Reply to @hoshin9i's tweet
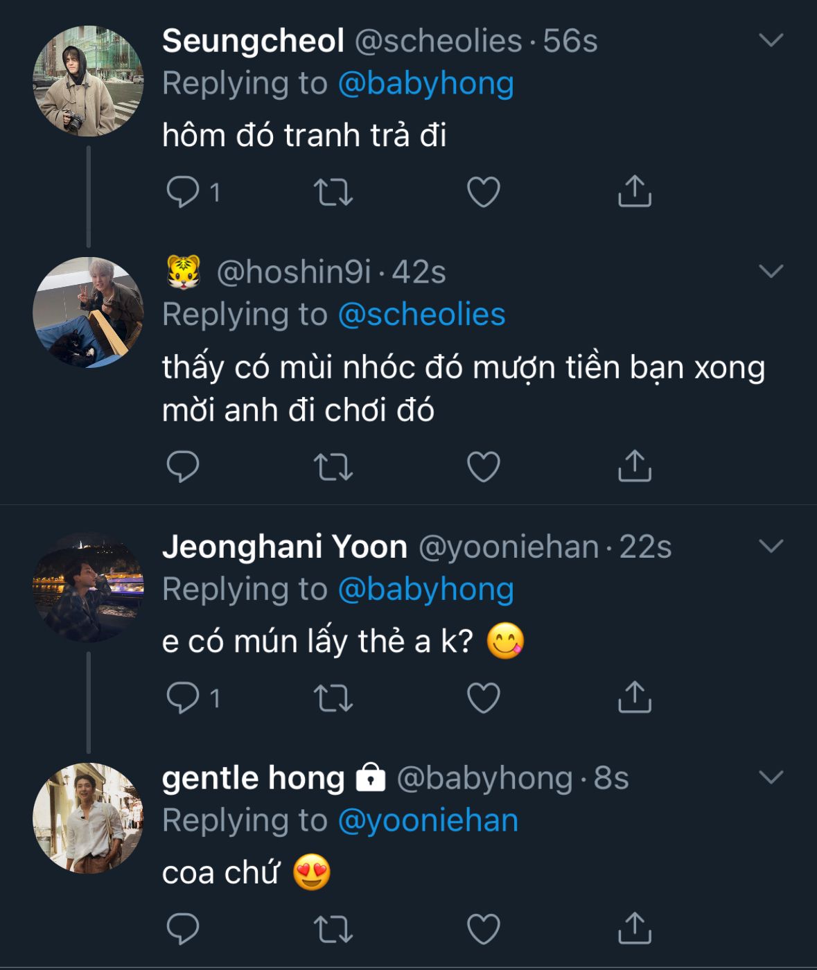Viewport: 817px width, 970px height. click(x=183, y=466)
